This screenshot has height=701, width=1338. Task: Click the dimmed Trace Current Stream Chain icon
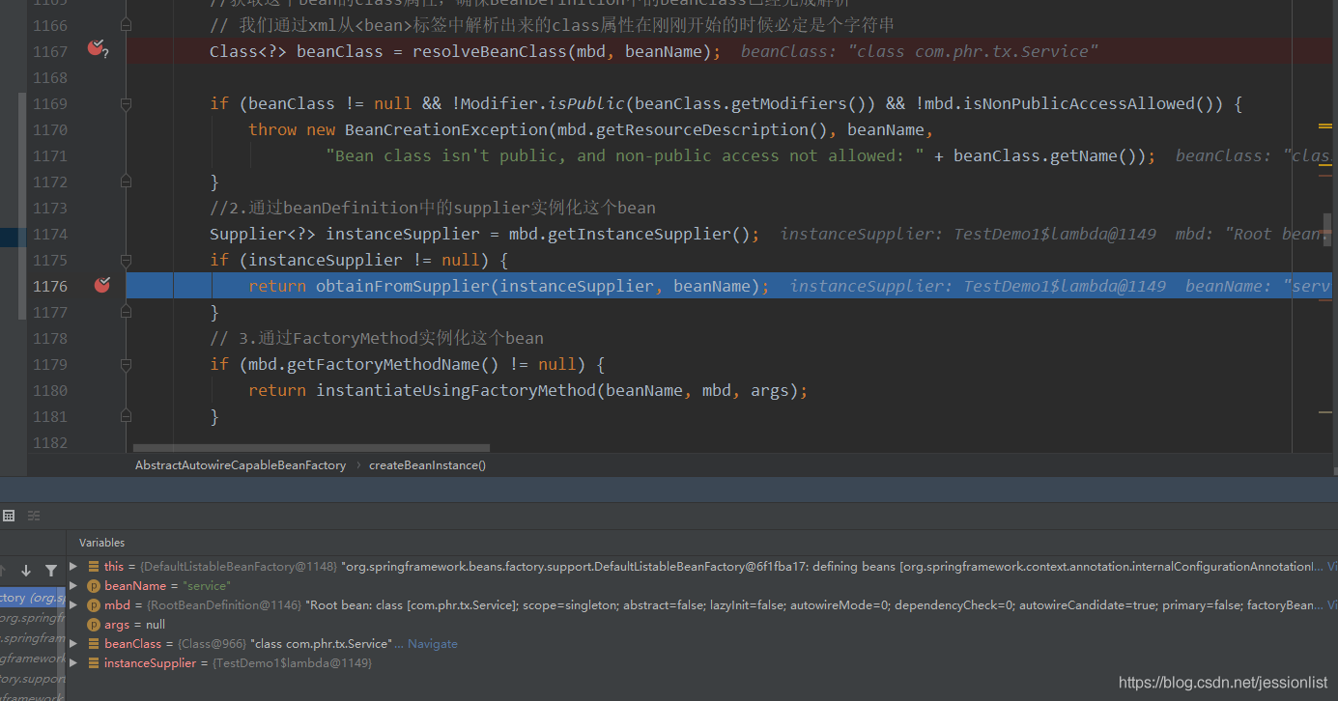tap(34, 516)
